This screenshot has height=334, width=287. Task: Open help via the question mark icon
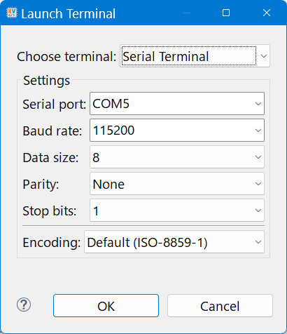[24, 305]
